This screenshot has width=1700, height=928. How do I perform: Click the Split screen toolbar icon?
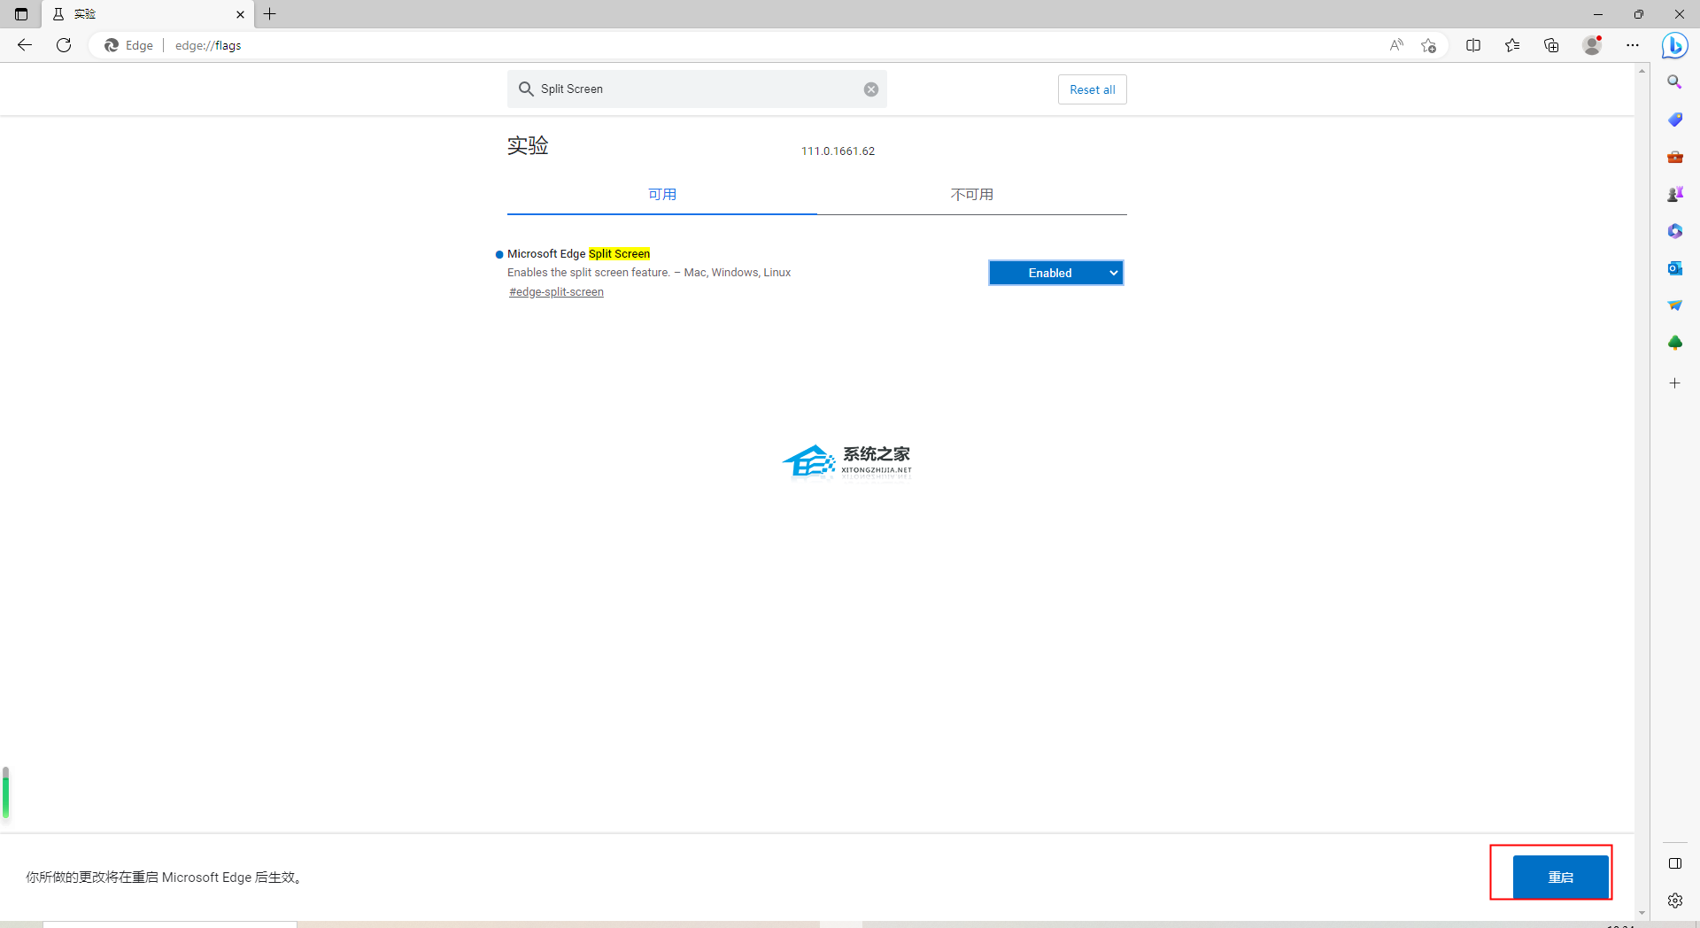click(x=1473, y=45)
